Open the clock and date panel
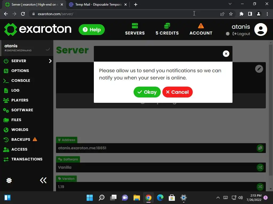This screenshot has width=273, height=204. pos(254,198)
